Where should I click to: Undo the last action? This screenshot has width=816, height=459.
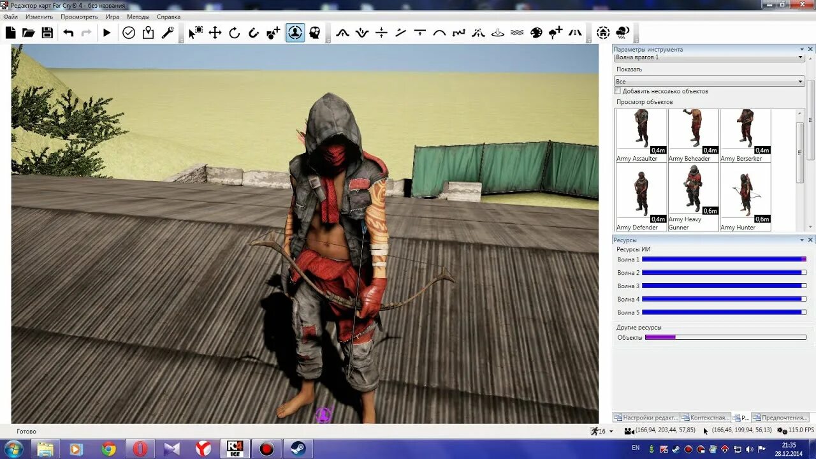click(x=68, y=33)
